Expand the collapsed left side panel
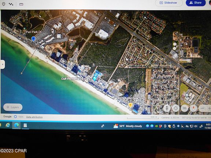Viewport: 211px width, 158px height. [3, 64]
